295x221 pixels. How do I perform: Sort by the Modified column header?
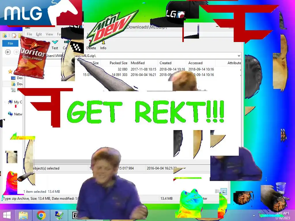click(x=138, y=63)
